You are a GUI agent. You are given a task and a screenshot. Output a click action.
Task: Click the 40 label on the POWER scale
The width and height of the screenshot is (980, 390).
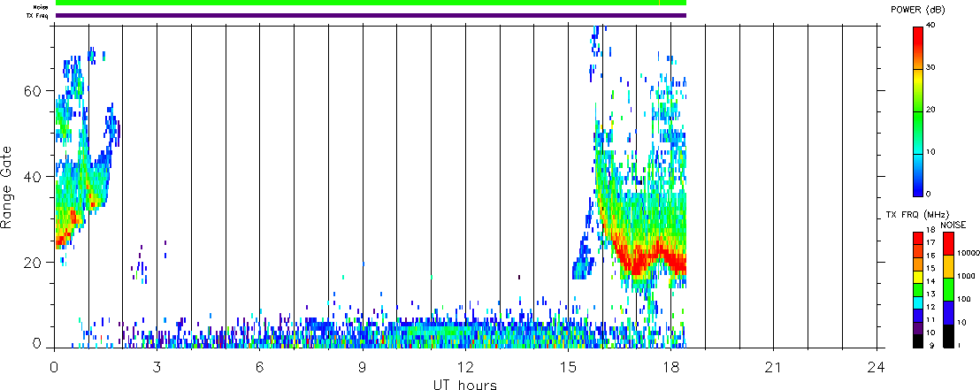point(931,26)
